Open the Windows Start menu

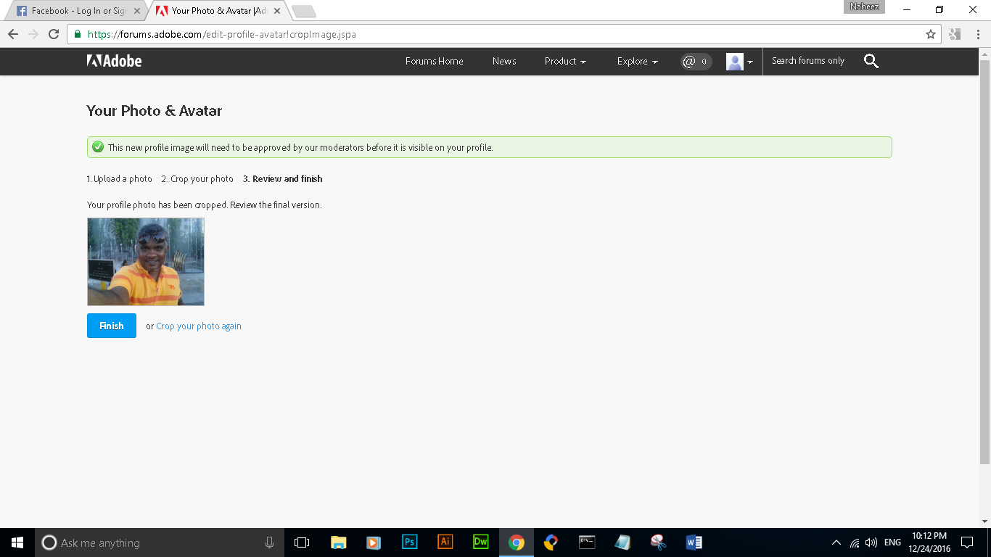[17, 542]
